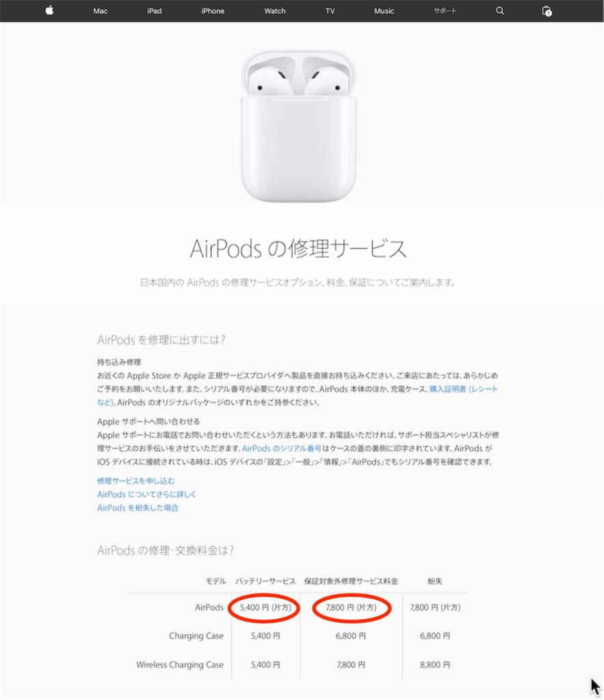Select Music in the navigation bar
This screenshot has width=604, height=700.
tap(384, 11)
